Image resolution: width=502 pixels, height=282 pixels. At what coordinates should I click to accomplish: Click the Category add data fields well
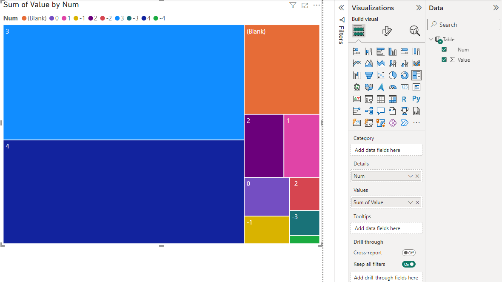tap(386, 150)
